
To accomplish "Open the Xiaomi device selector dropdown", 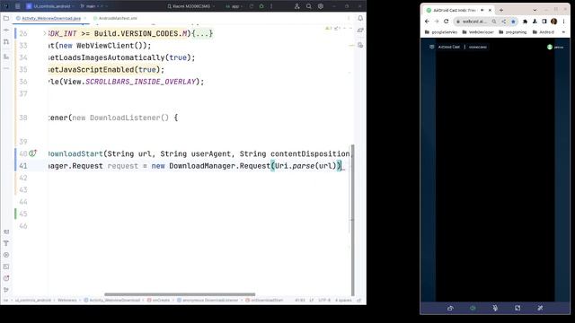I will click(x=190, y=6).
